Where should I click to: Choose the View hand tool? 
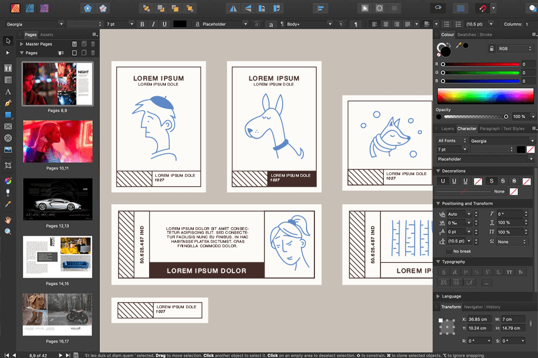pos(8,219)
